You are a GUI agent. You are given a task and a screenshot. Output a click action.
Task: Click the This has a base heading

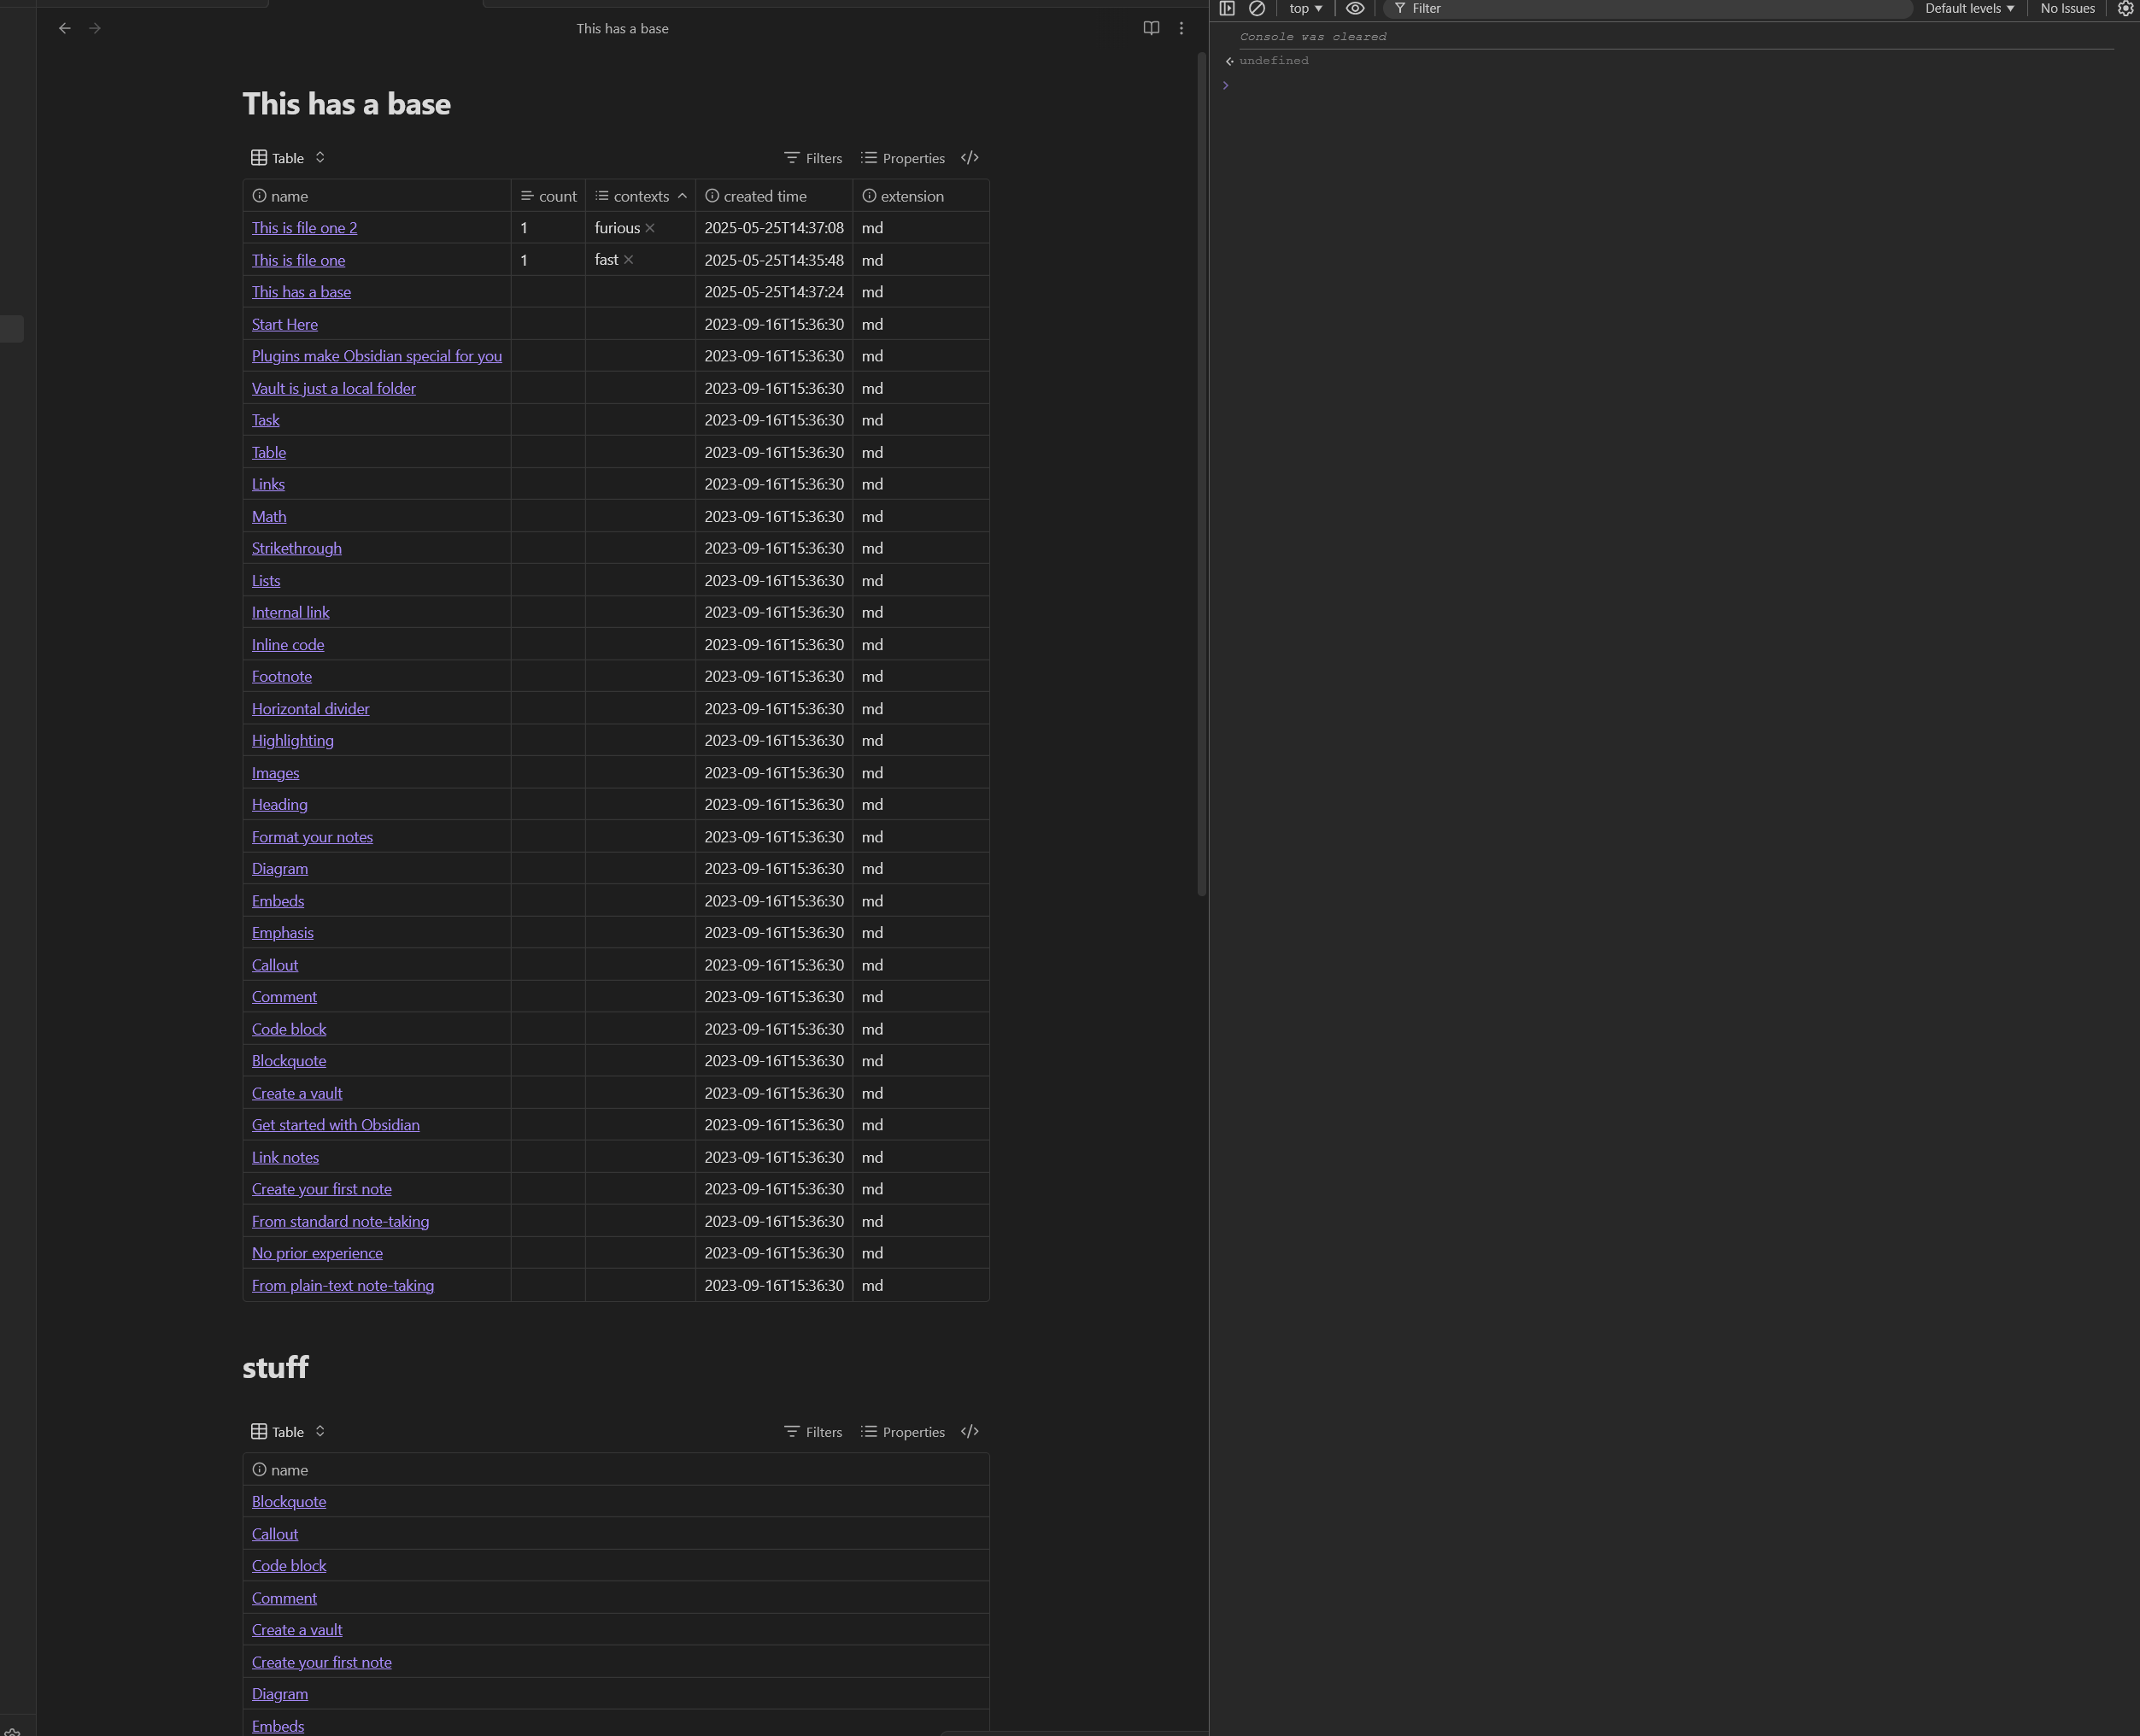click(x=346, y=104)
